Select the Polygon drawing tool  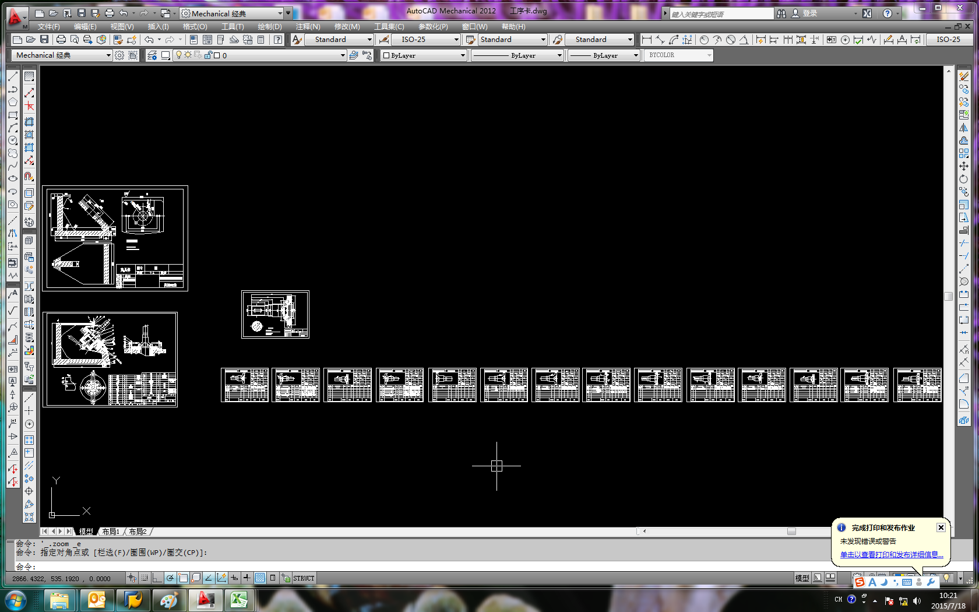click(x=13, y=102)
